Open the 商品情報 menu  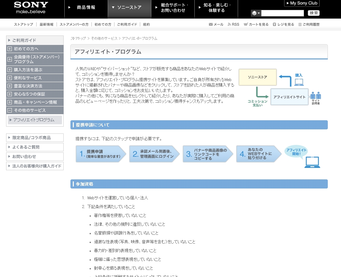pos(86,7)
